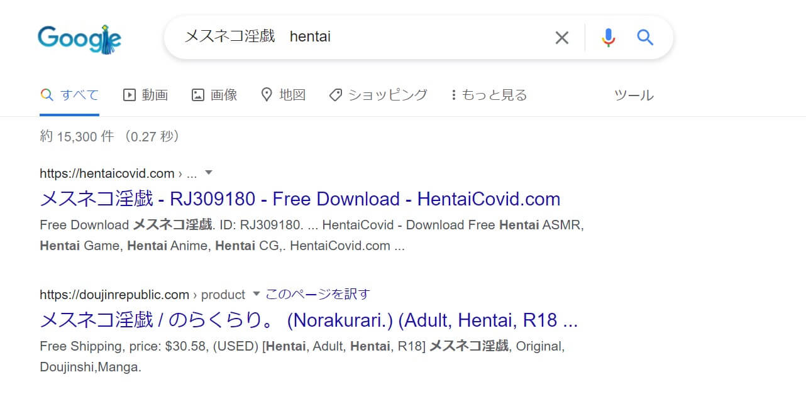Submit search using the blue magnifier icon
Screen dimensions: 806x404
tap(645, 38)
